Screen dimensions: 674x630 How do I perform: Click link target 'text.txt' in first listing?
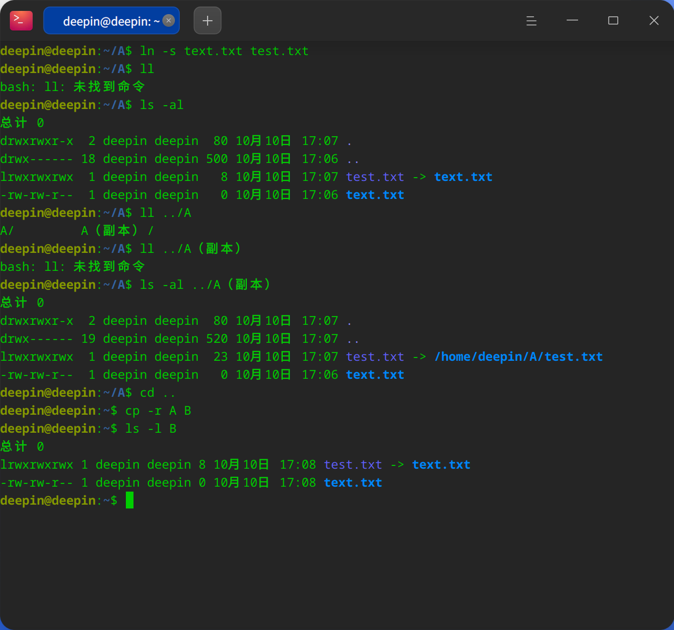pos(463,177)
